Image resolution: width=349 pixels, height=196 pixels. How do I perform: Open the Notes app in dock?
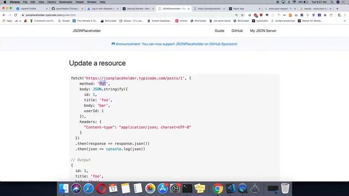pyautogui.click(x=125, y=188)
